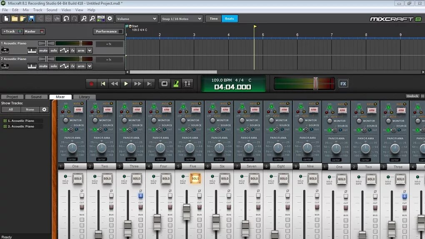Open the piano keyboard icon on track 2

click(x=32, y=66)
